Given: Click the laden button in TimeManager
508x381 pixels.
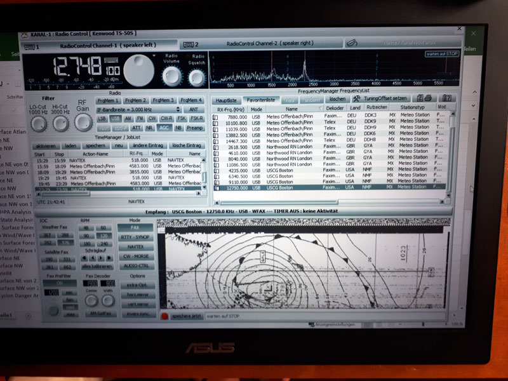Looking at the screenshot, I should 70,146.
